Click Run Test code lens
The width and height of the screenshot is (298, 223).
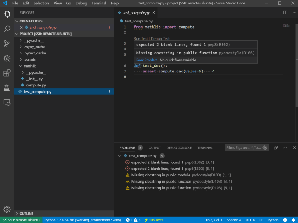(x=141, y=39)
